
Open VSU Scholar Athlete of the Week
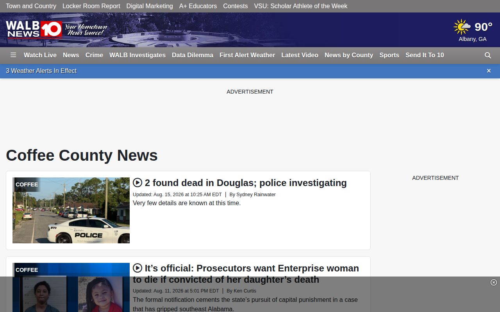pyautogui.click(x=300, y=6)
